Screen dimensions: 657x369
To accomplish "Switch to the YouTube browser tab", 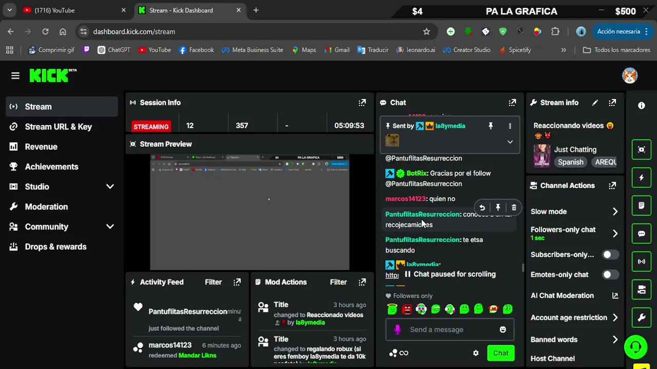I will tap(74, 10).
